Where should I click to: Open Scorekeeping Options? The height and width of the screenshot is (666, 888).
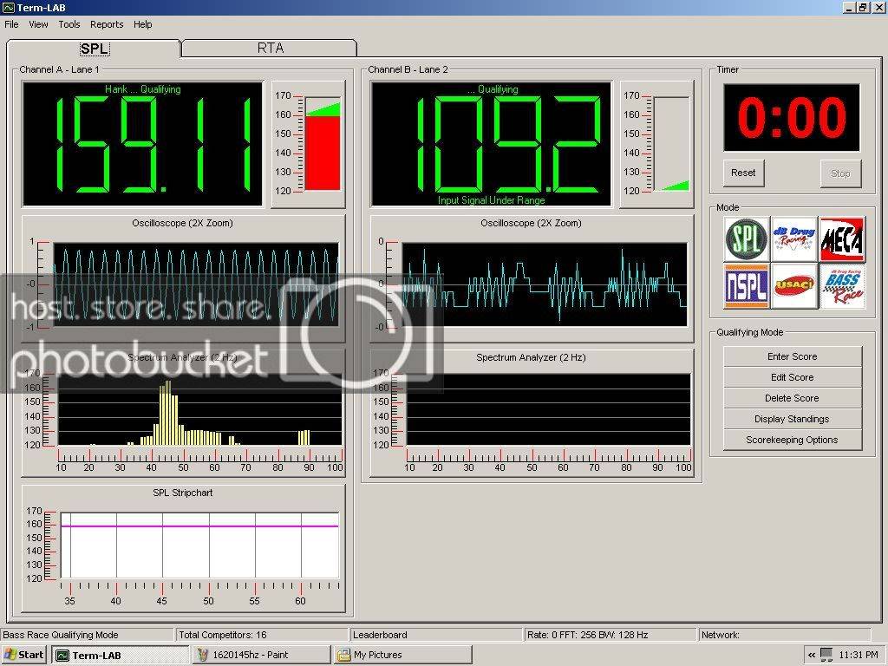793,440
